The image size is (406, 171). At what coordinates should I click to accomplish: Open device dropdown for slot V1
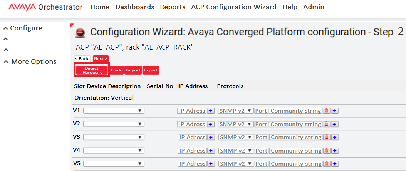click(114, 111)
